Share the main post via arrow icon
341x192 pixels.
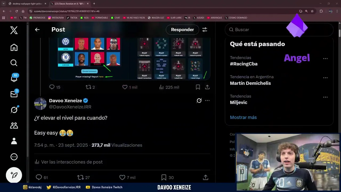click(205, 177)
